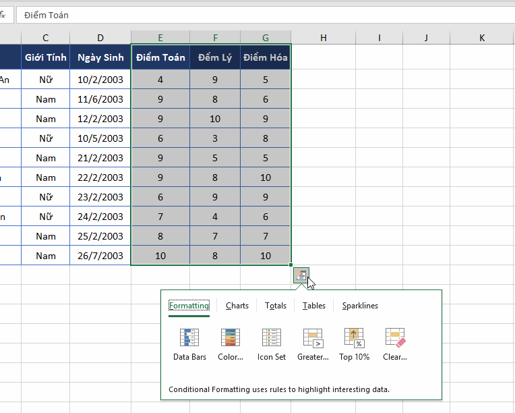The image size is (515, 413).
Task: Select date cell 23/2/2003
Action: click(x=100, y=197)
